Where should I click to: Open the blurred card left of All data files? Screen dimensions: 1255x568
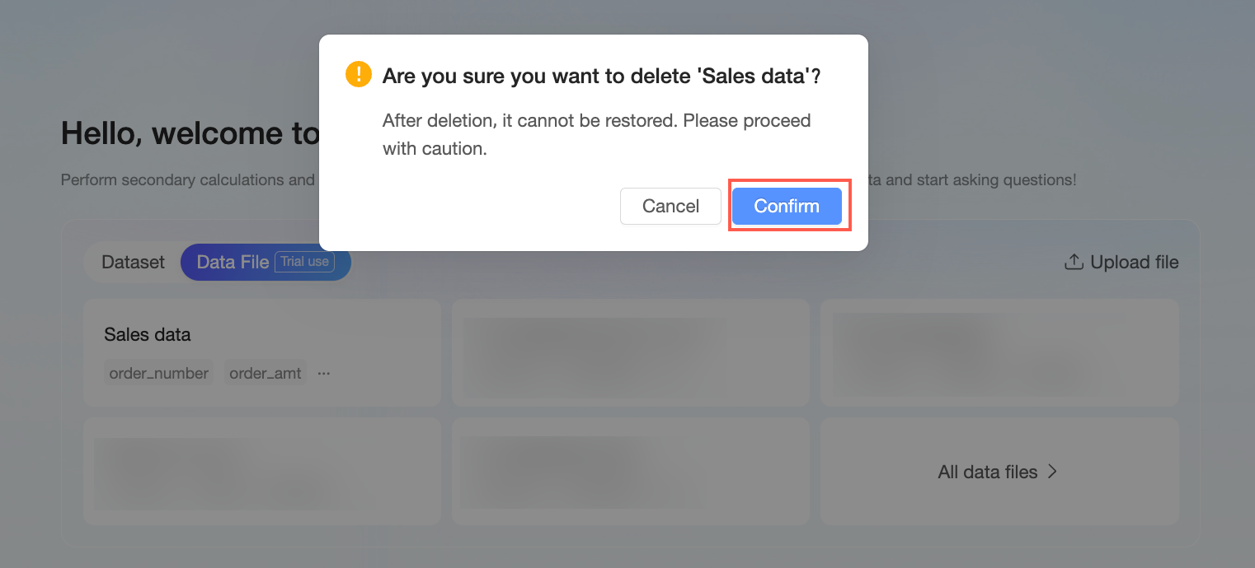[x=630, y=471]
